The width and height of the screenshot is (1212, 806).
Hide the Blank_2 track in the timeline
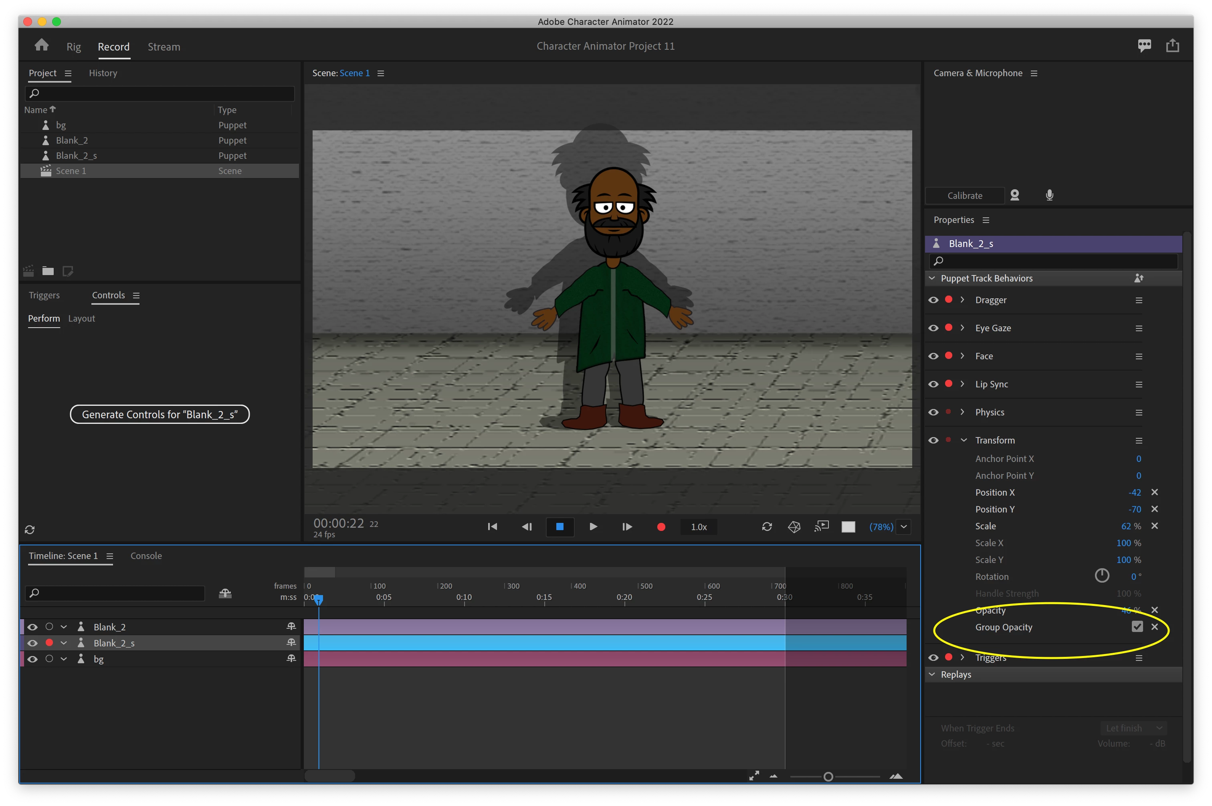[32, 627]
